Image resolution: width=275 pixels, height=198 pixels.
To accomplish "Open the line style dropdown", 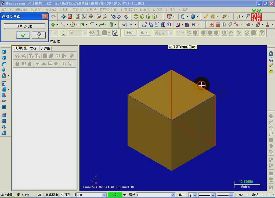I will tap(213, 195).
